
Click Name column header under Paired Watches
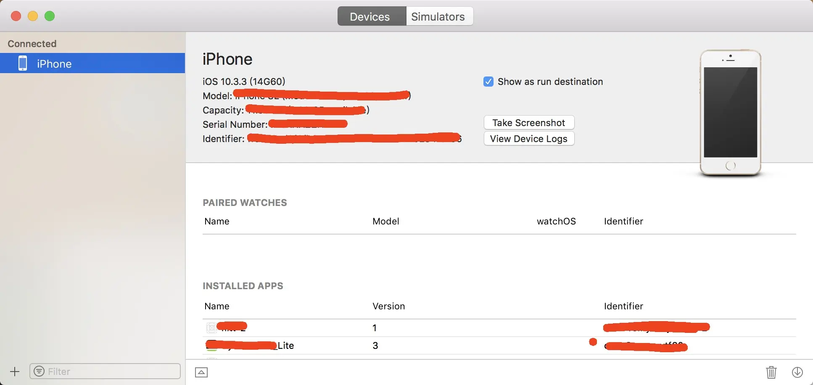217,222
